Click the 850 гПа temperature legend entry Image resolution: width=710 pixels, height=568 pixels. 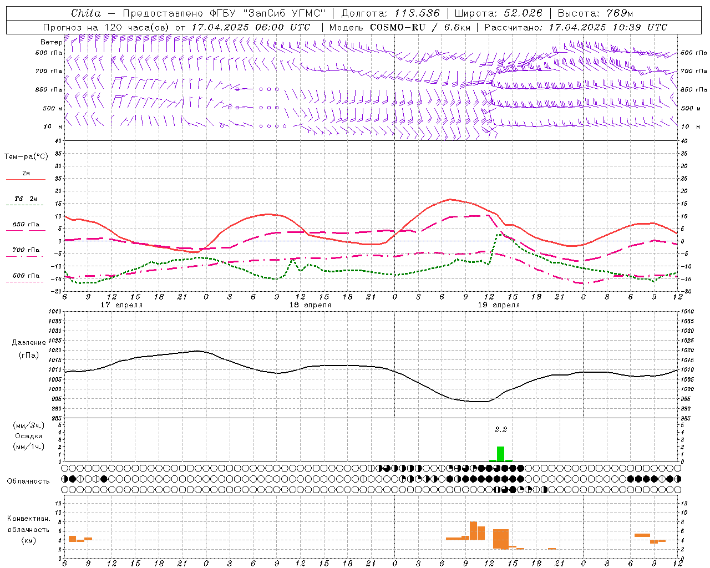point(26,225)
